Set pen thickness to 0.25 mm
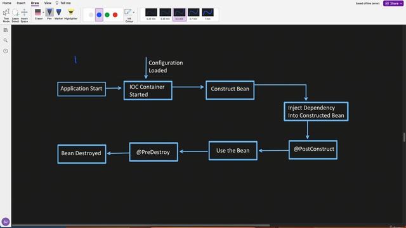The width and height of the screenshot is (406, 228). (x=151, y=14)
